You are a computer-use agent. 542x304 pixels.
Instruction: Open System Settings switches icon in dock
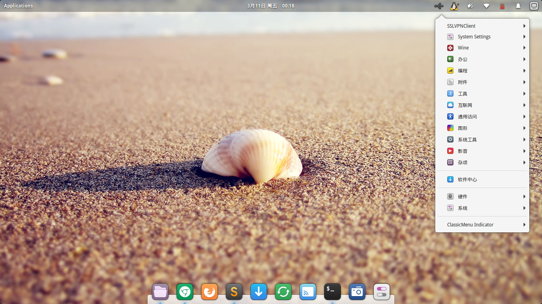[382, 292]
